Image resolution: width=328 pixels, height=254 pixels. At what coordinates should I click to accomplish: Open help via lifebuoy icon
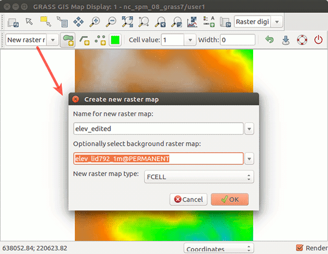tap(302, 40)
